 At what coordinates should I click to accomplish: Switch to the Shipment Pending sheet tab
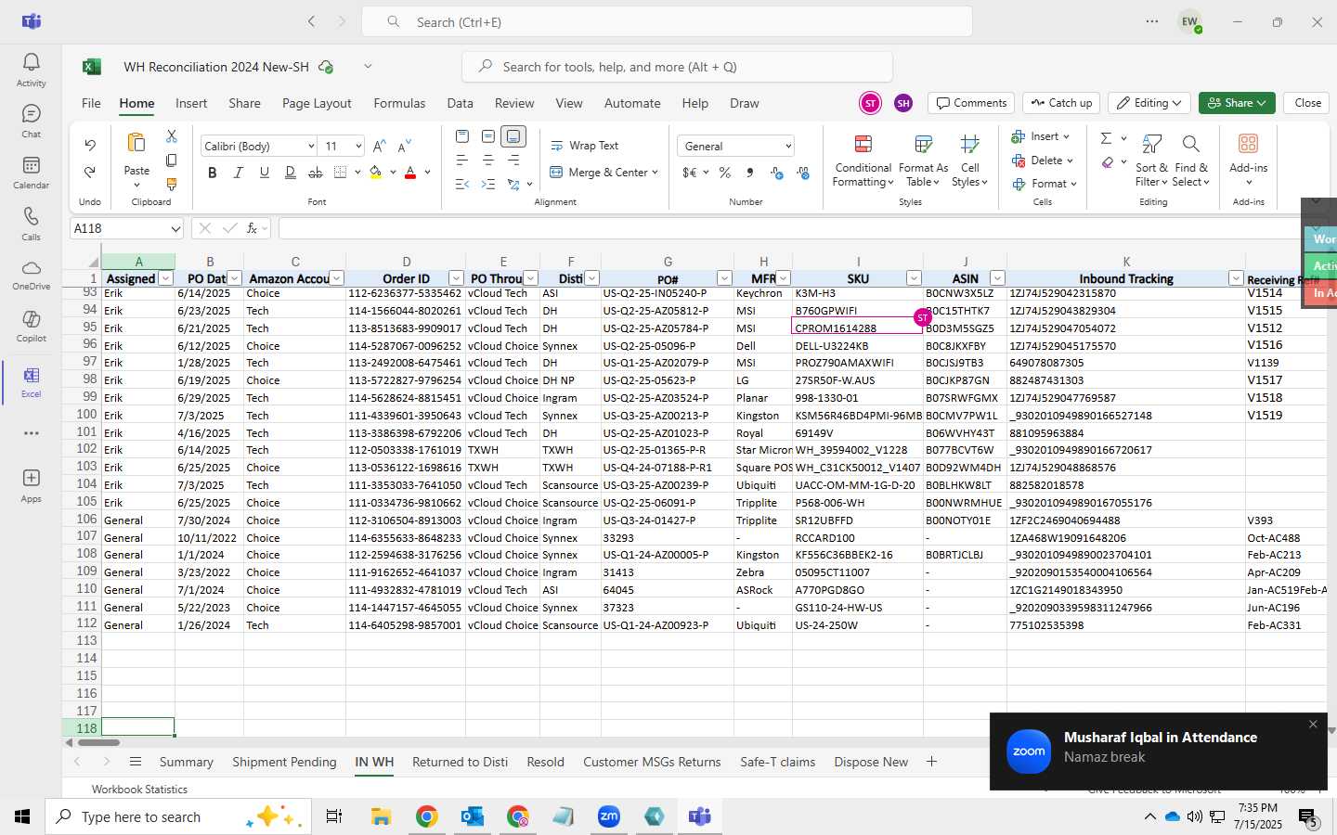point(284,762)
